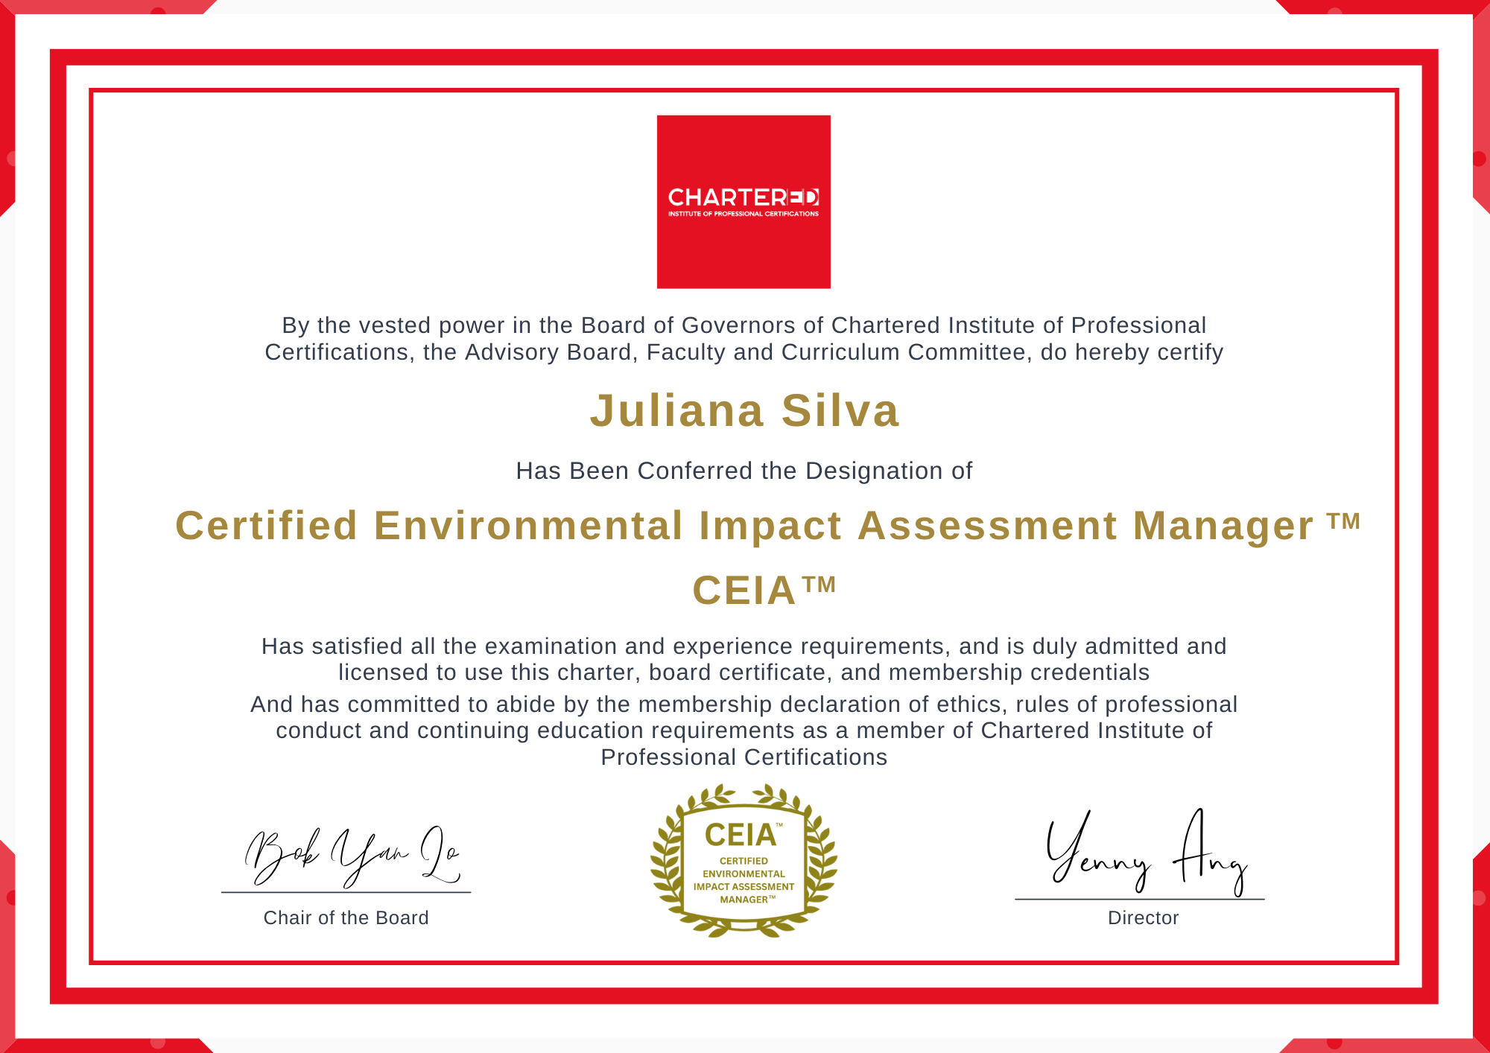Click the large gold CEIA acronym heading
This screenshot has width=1490, height=1053.
(x=745, y=591)
